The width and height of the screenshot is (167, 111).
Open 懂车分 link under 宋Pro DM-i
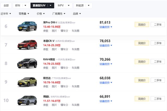click(x=64, y=31)
